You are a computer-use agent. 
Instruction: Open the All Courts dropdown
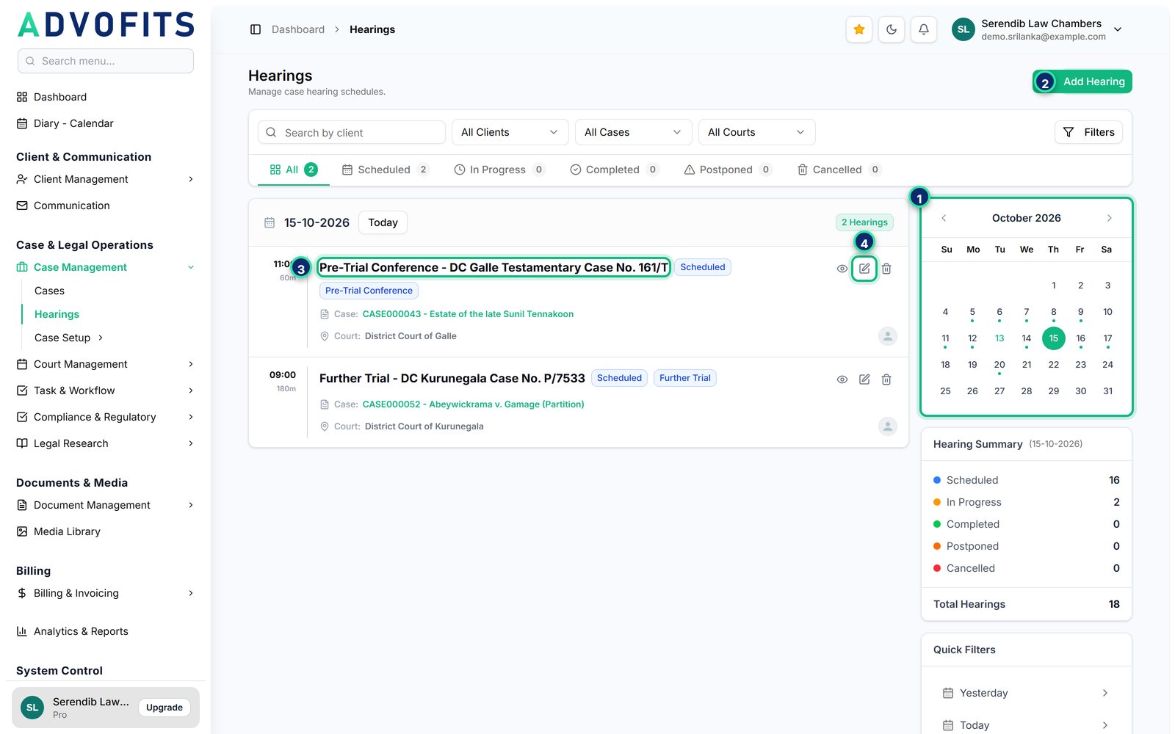click(757, 132)
